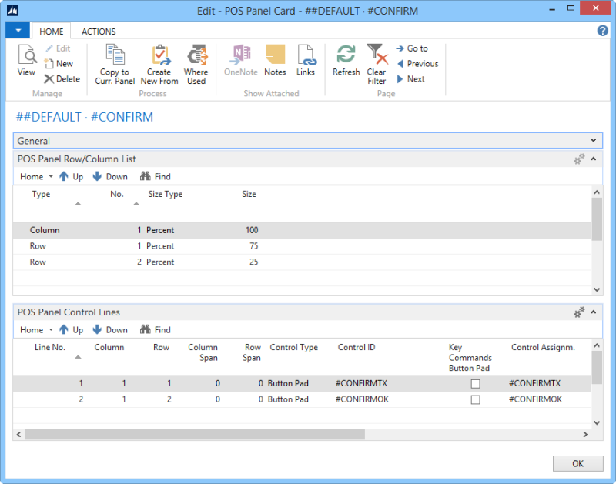The width and height of the screenshot is (616, 484).
Task: Click Create New From icon
Action: pyautogui.click(x=159, y=65)
